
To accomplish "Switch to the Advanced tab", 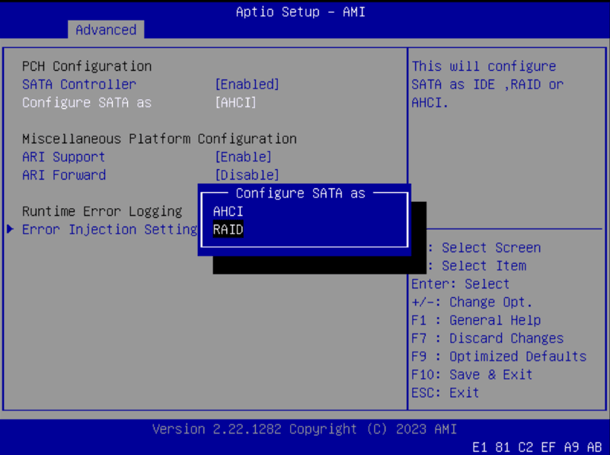I will tap(106, 30).
